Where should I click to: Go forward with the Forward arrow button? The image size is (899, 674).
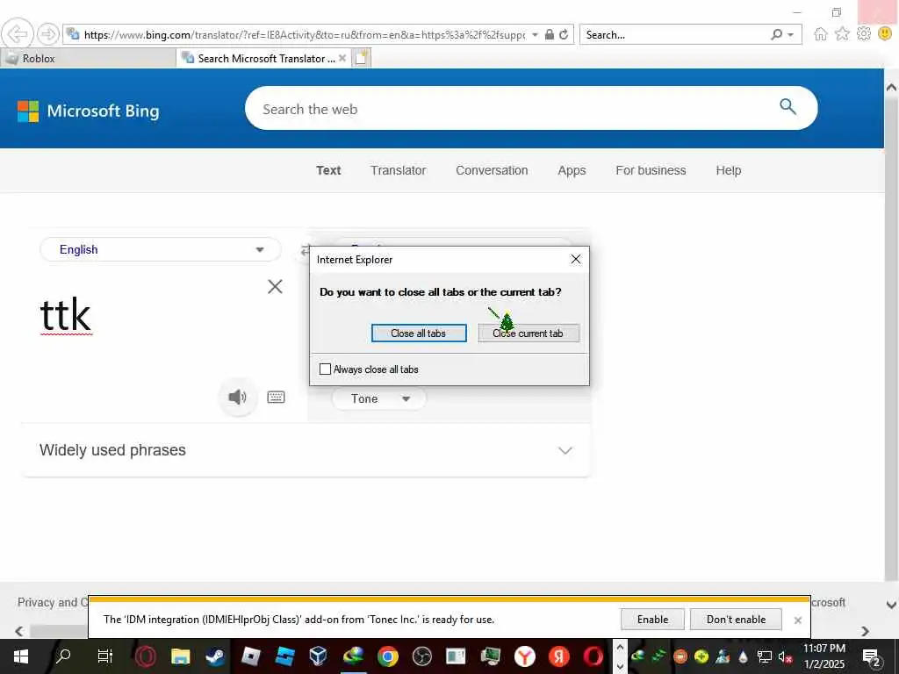tap(48, 34)
